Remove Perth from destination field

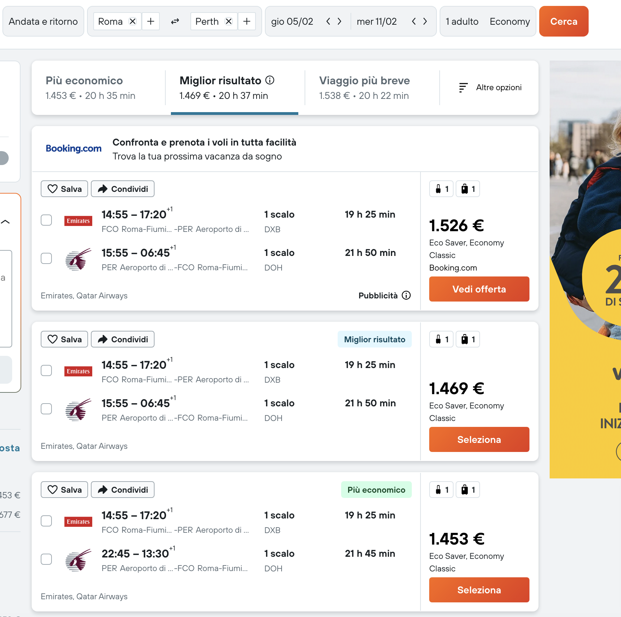pos(229,21)
